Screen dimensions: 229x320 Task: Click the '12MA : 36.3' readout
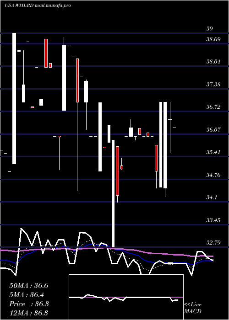pyautogui.click(x=29, y=313)
